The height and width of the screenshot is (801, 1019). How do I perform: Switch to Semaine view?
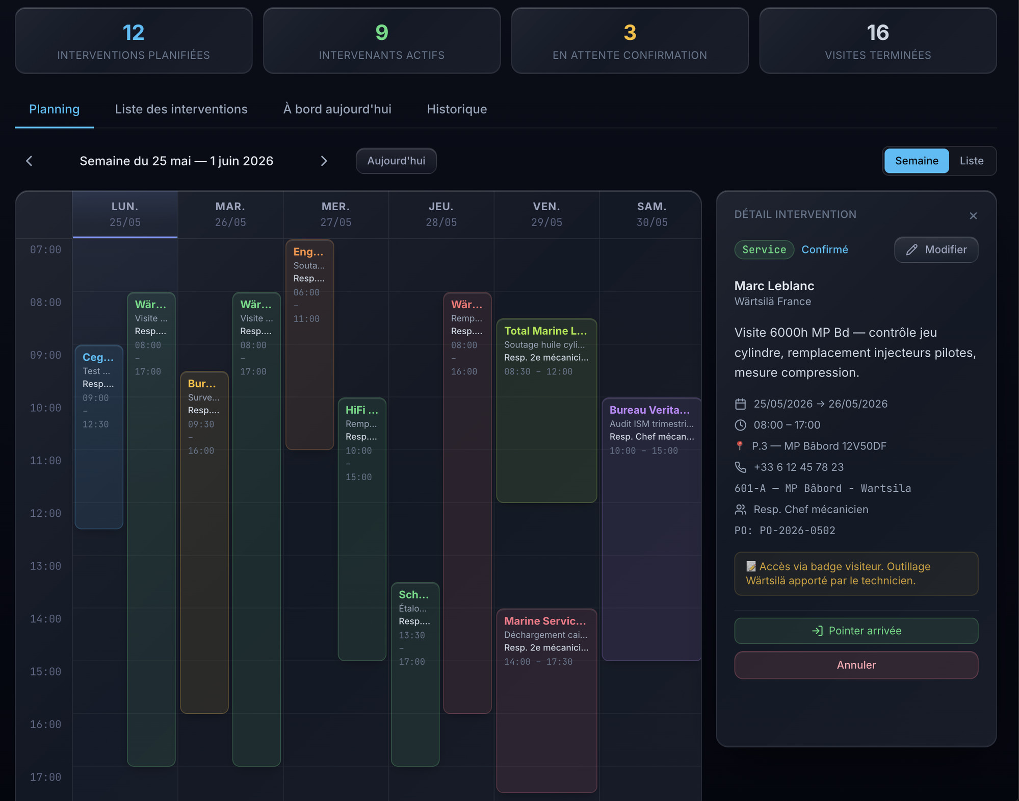916,161
